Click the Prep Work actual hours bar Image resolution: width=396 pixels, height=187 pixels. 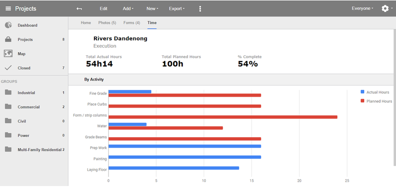(x=185, y=146)
